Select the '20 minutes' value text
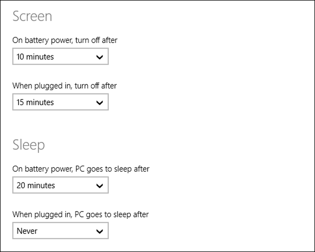 [36, 185]
